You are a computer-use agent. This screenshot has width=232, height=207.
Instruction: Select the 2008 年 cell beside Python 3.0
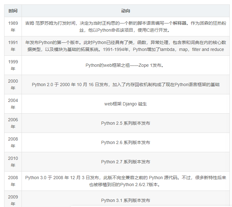click(13, 181)
